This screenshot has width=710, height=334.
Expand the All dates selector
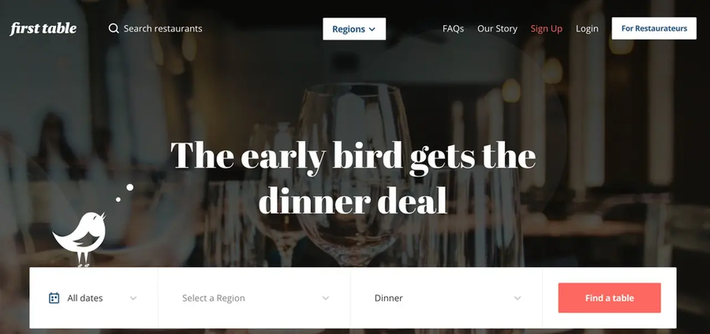pos(94,298)
